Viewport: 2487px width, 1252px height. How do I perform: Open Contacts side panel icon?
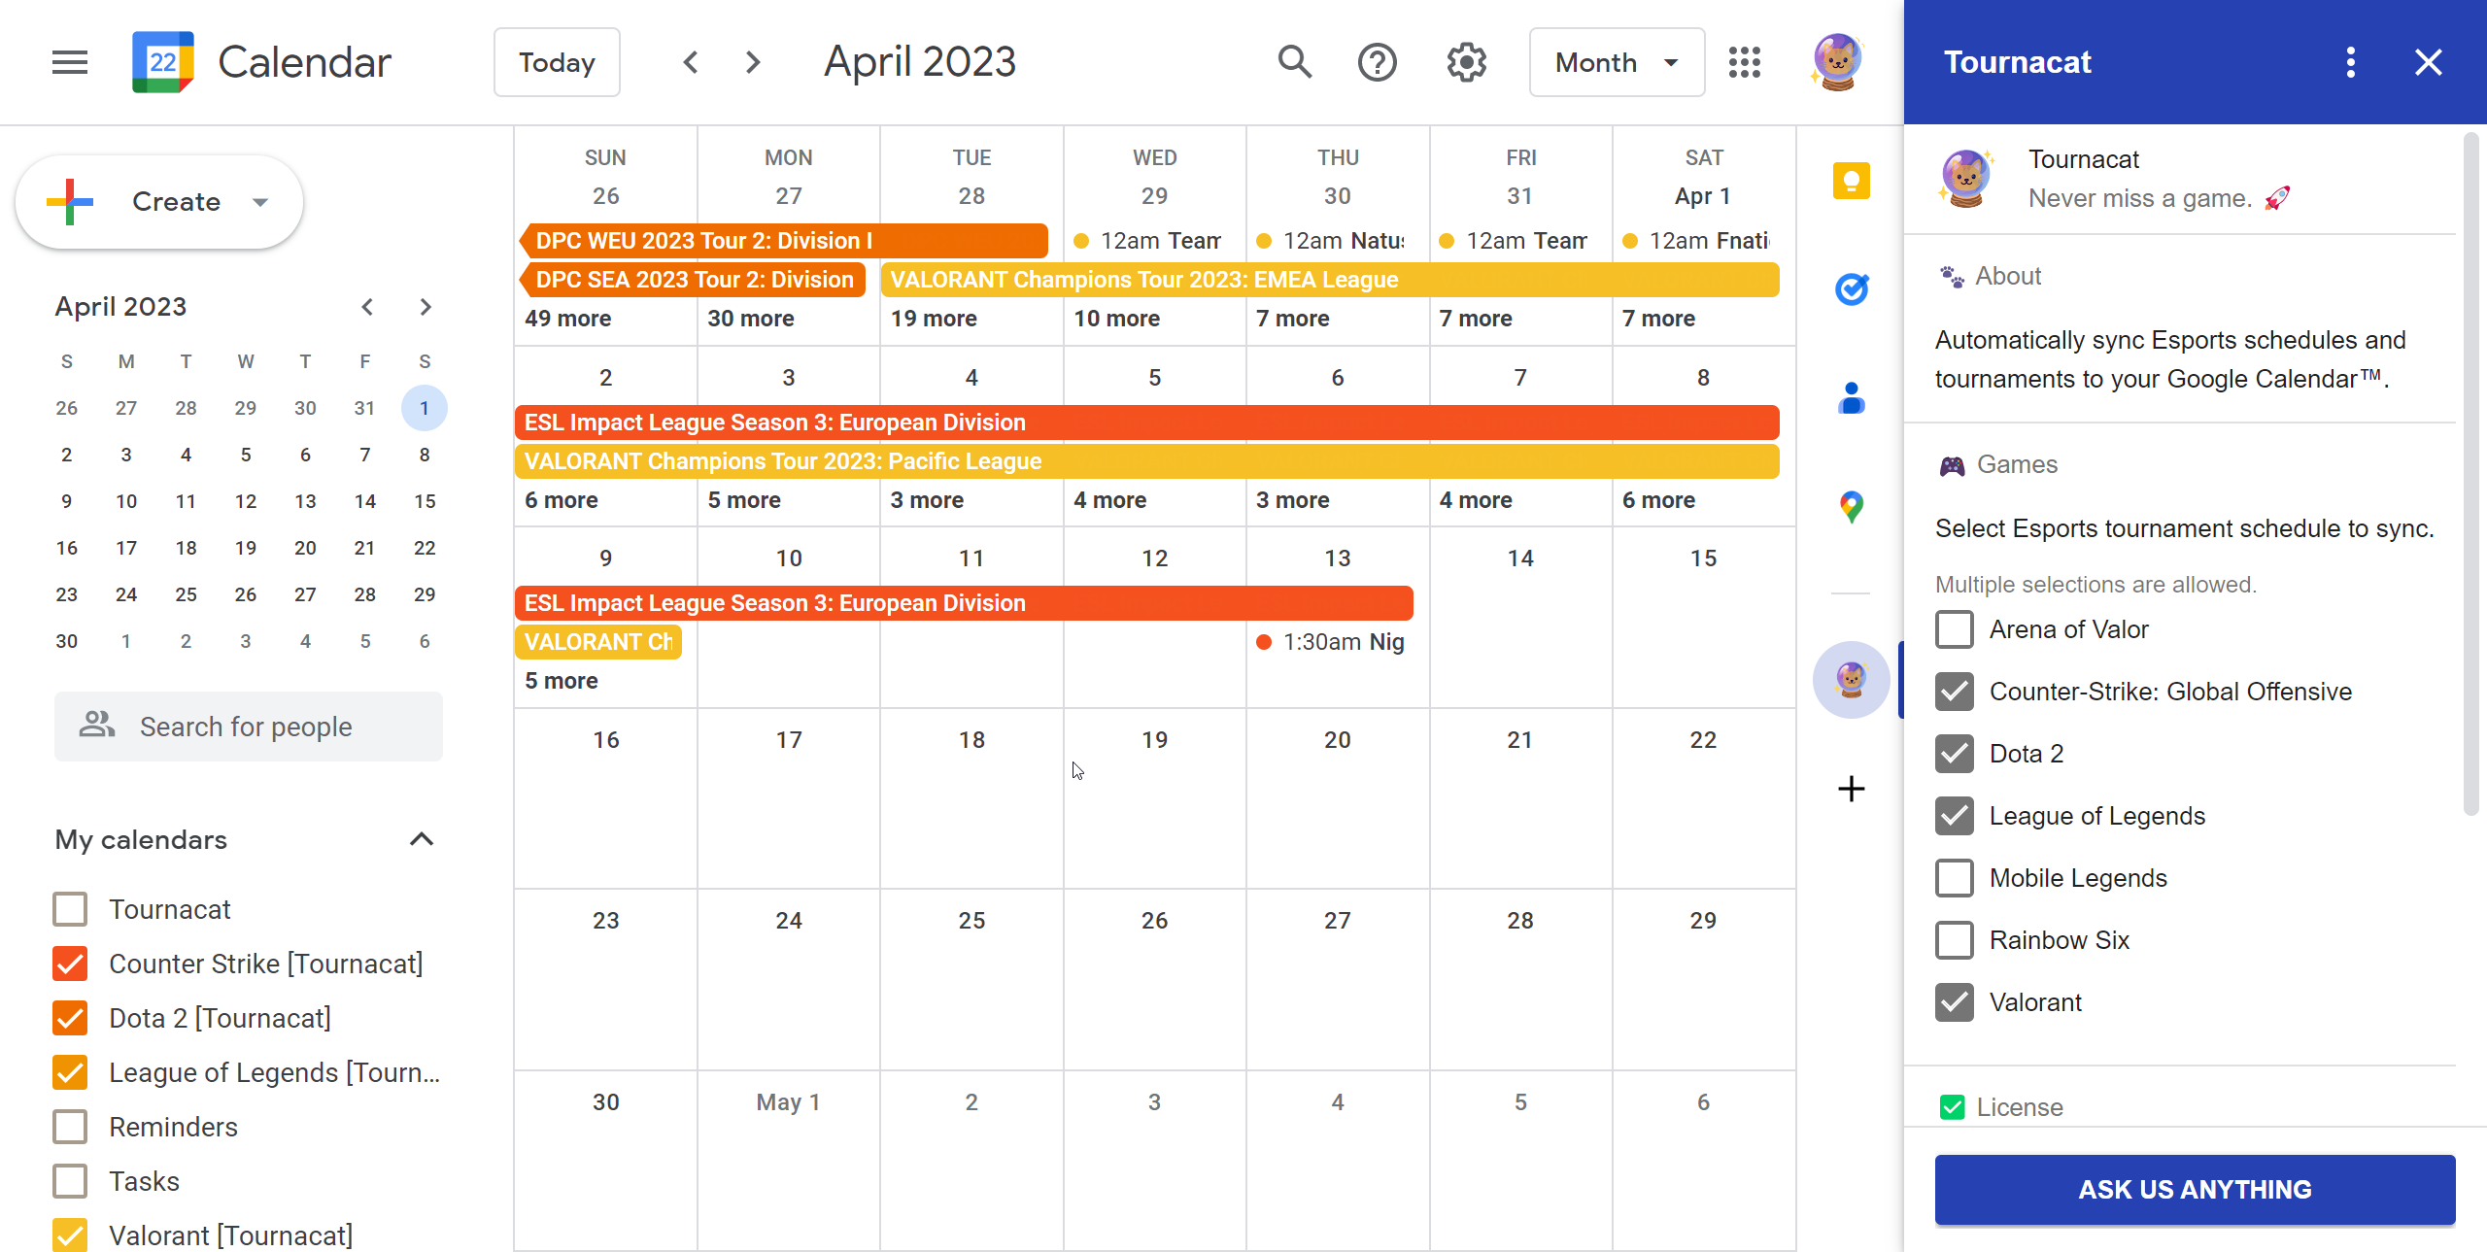tap(1851, 398)
